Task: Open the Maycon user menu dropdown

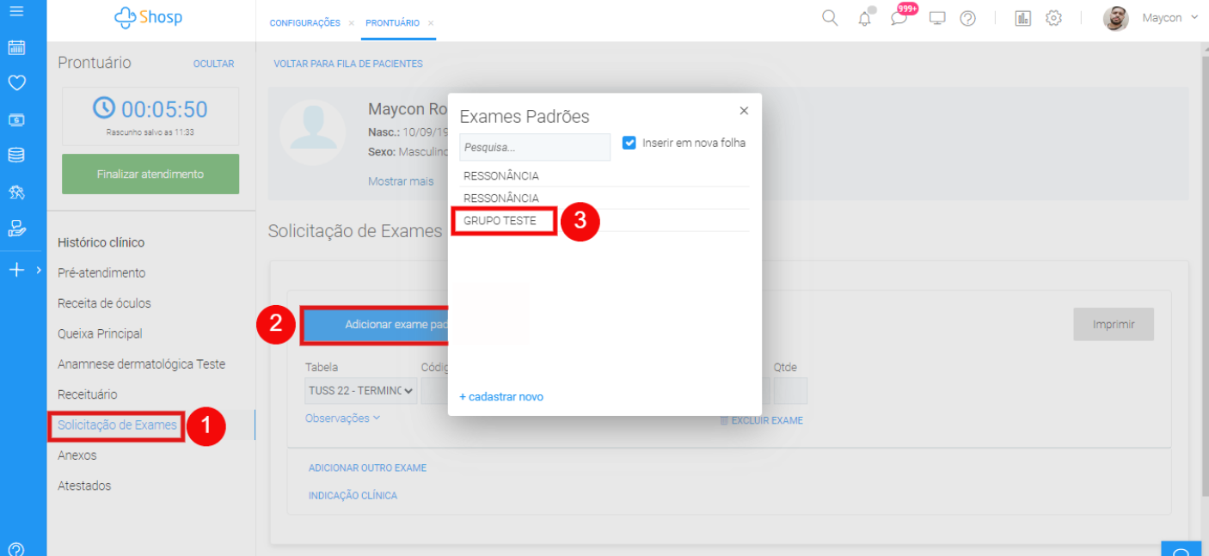Action: click(x=1168, y=18)
